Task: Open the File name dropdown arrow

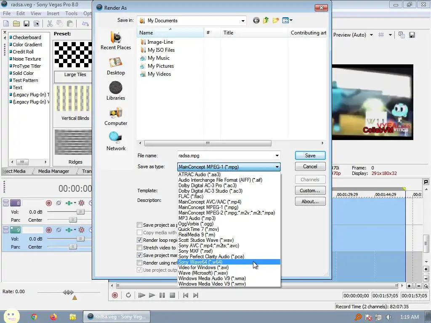Action: pyautogui.click(x=277, y=156)
